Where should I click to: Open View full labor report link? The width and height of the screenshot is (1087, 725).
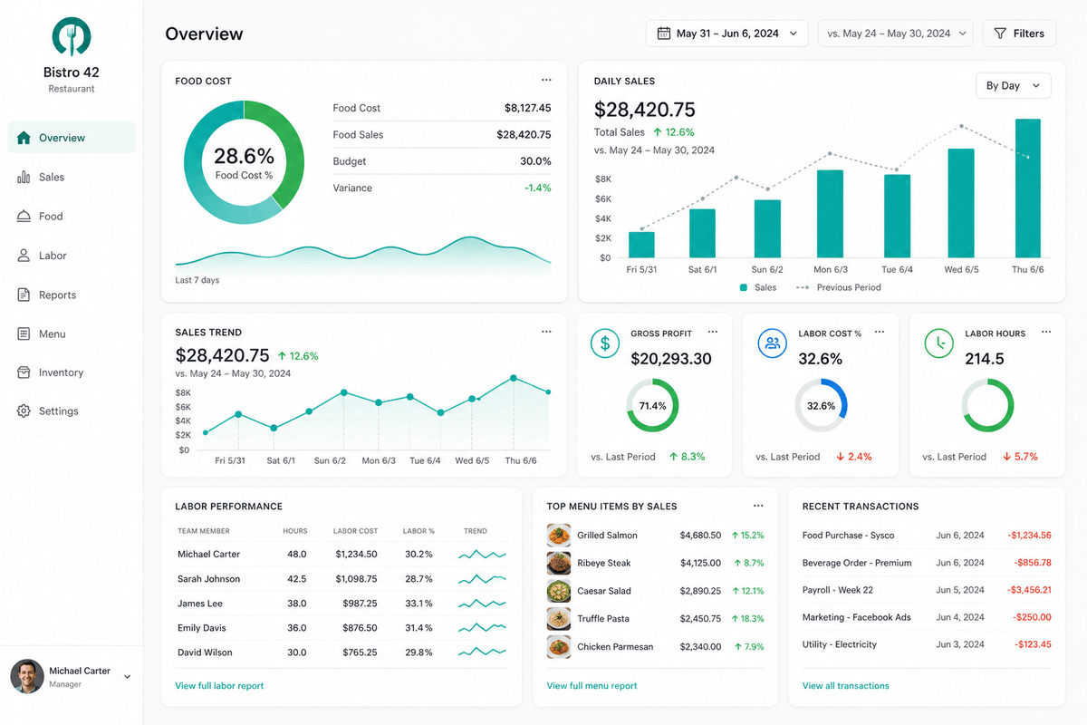[219, 686]
